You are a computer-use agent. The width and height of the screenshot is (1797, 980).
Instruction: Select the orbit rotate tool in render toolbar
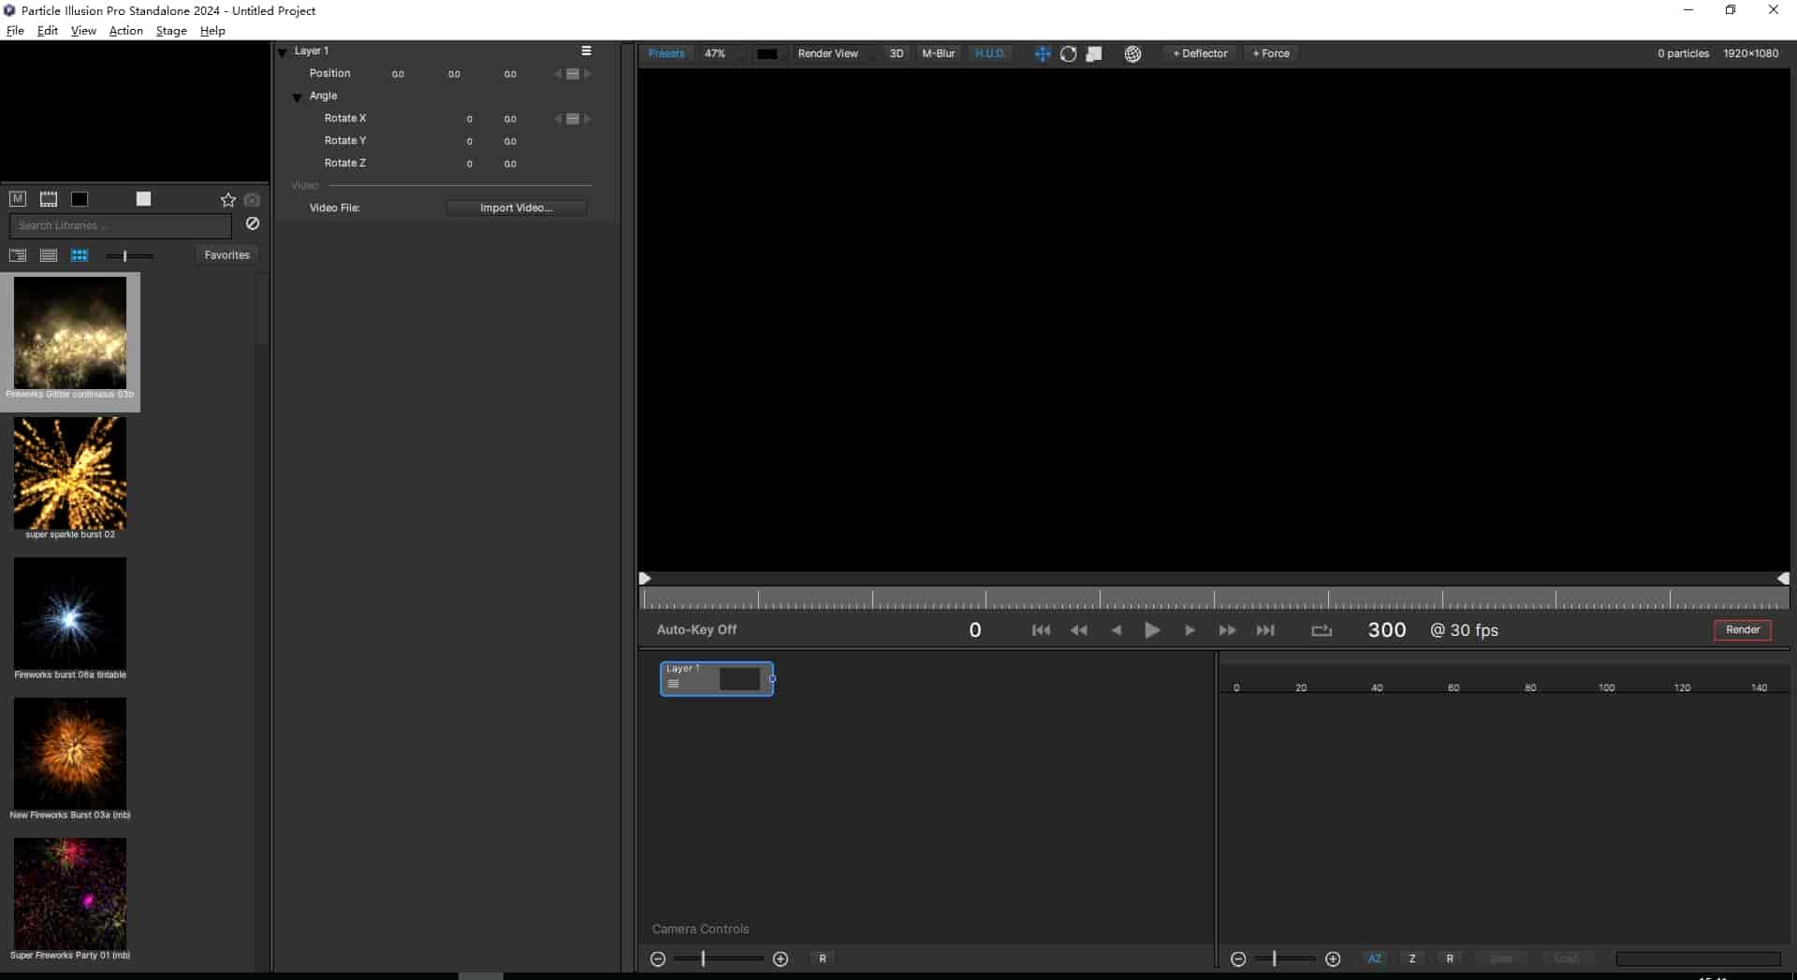coord(1069,54)
